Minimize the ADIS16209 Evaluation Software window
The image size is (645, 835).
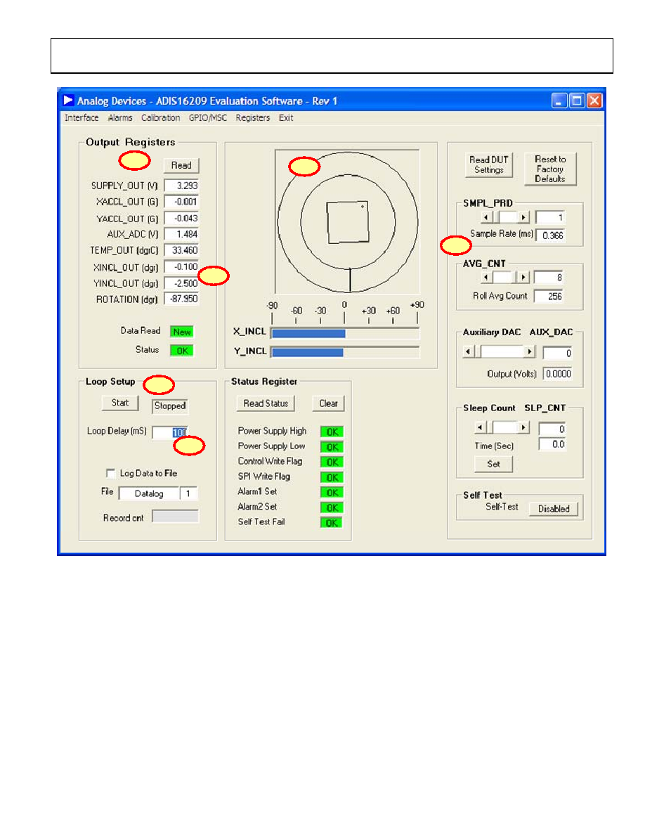coord(559,101)
